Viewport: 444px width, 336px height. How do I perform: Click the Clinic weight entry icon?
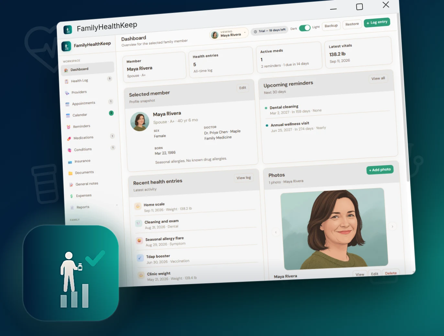coord(141,275)
